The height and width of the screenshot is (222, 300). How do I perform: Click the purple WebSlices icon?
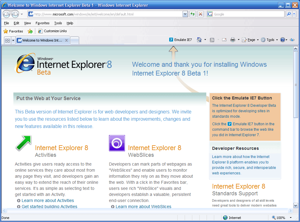117,143
